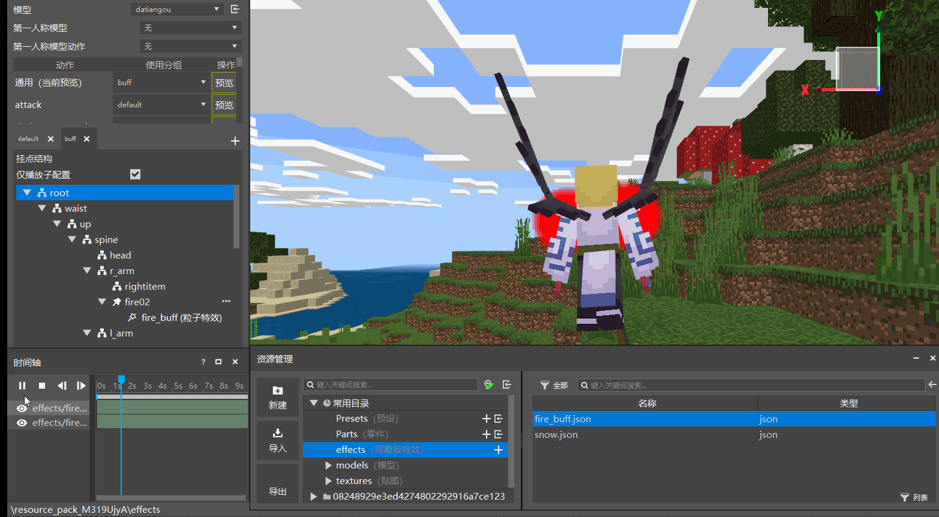Viewport: 939px width, 517px height.
Task: Switch to the buff config tab
Action: point(70,139)
